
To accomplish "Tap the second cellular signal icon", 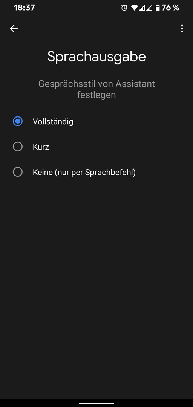I will [149, 8].
